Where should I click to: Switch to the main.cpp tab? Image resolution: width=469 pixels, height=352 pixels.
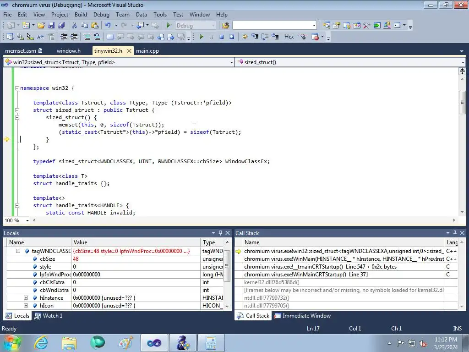[x=147, y=50]
